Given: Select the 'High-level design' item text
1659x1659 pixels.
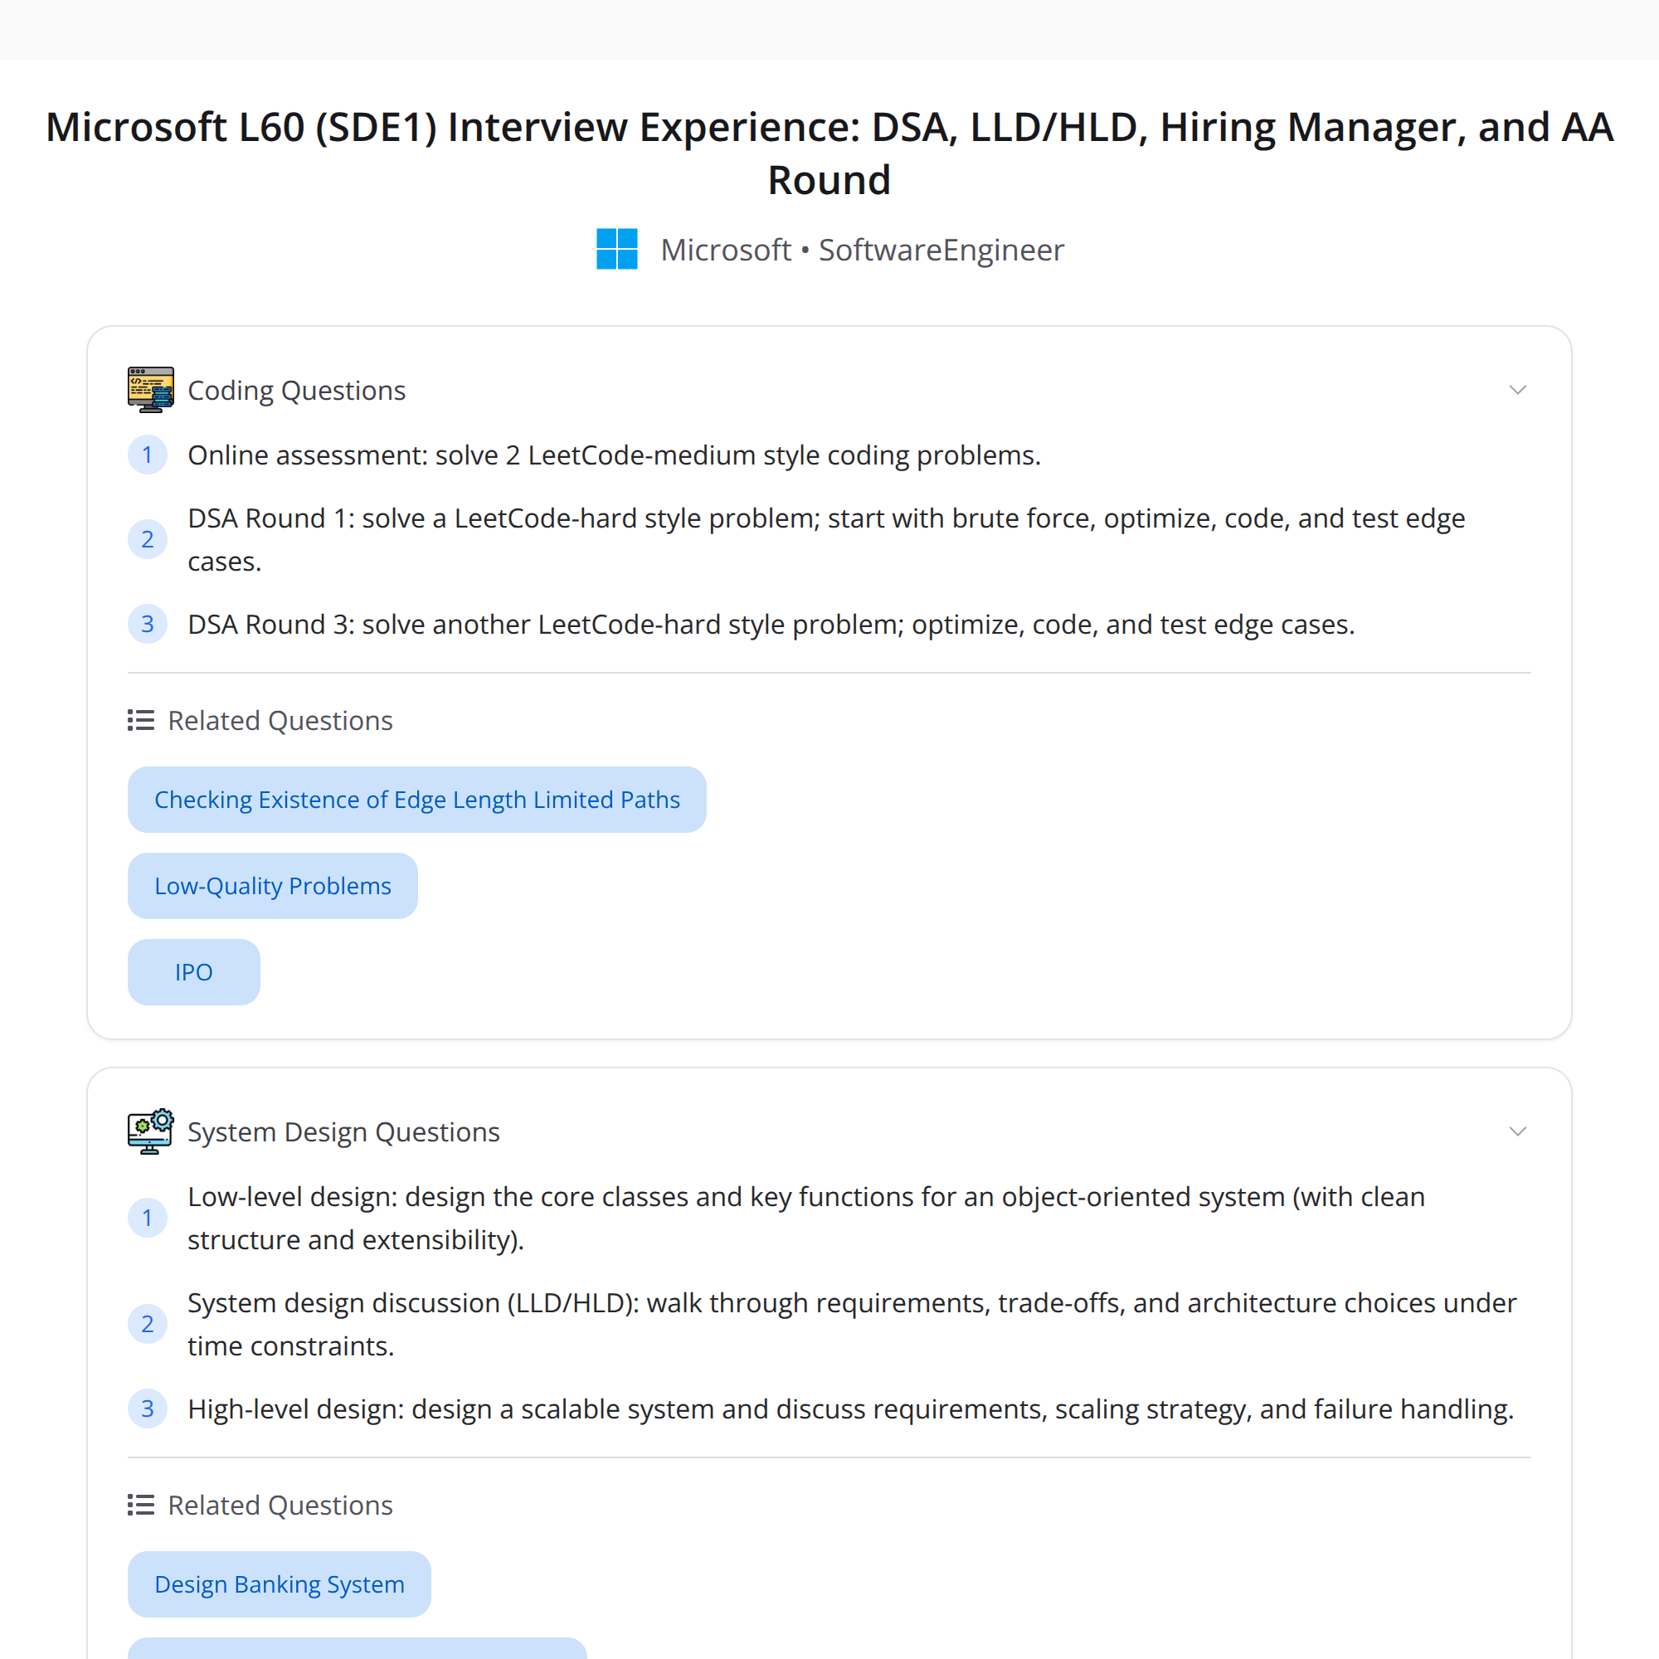Looking at the screenshot, I should point(850,1409).
